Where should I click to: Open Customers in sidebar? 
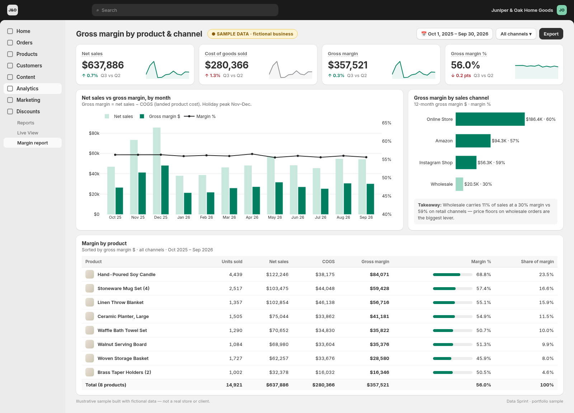(x=33, y=66)
